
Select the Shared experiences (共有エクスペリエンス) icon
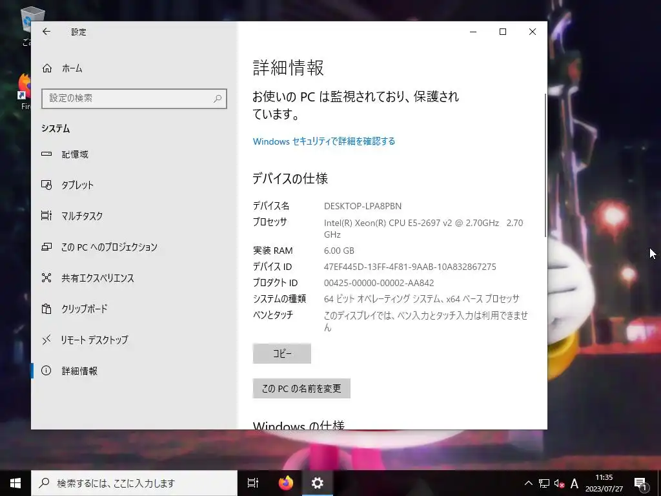point(46,278)
